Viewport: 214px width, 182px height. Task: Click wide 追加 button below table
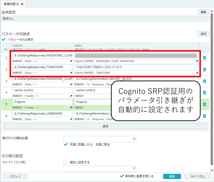(105, 126)
